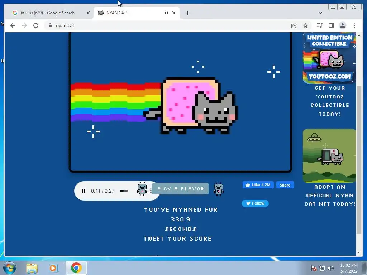The width and height of the screenshot is (367, 275).
Task: Click the audio player progress slider
Action: [x=124, y=191]
